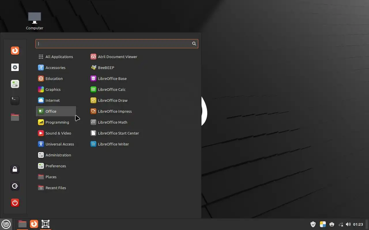This screenshot has height=230, width=369.
Task: Click the colorful tray applet icon
Action: point(323,224)
